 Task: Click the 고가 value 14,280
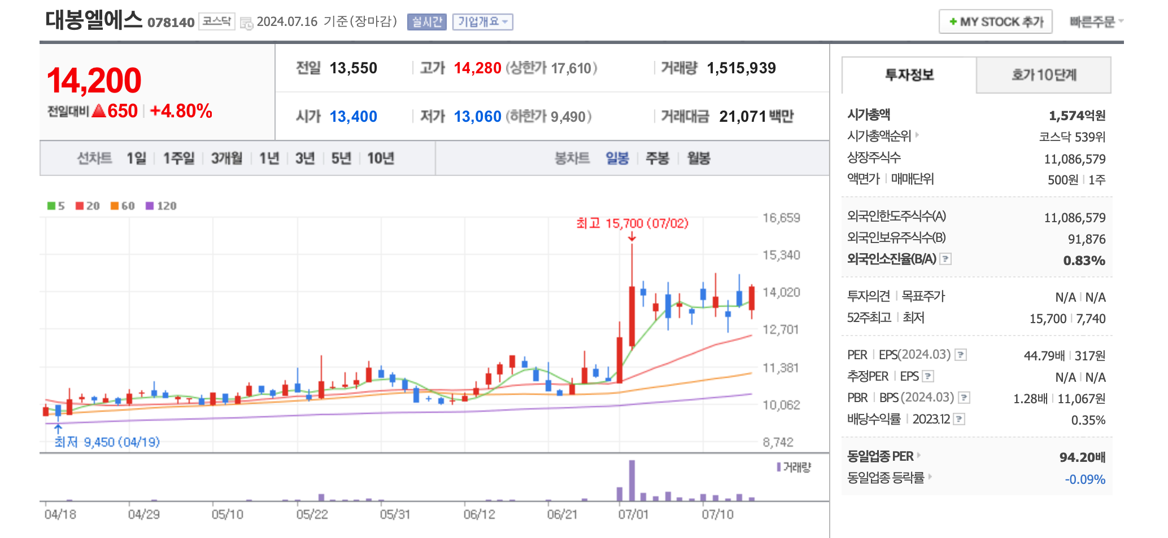477,68
